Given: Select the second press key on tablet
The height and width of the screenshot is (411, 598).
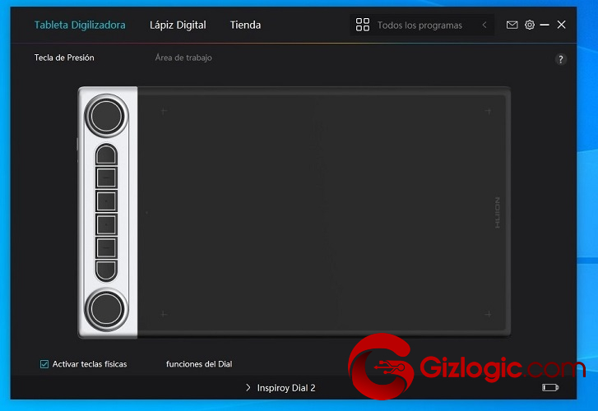Looking at the screenshot, I should tap(106, 178).
